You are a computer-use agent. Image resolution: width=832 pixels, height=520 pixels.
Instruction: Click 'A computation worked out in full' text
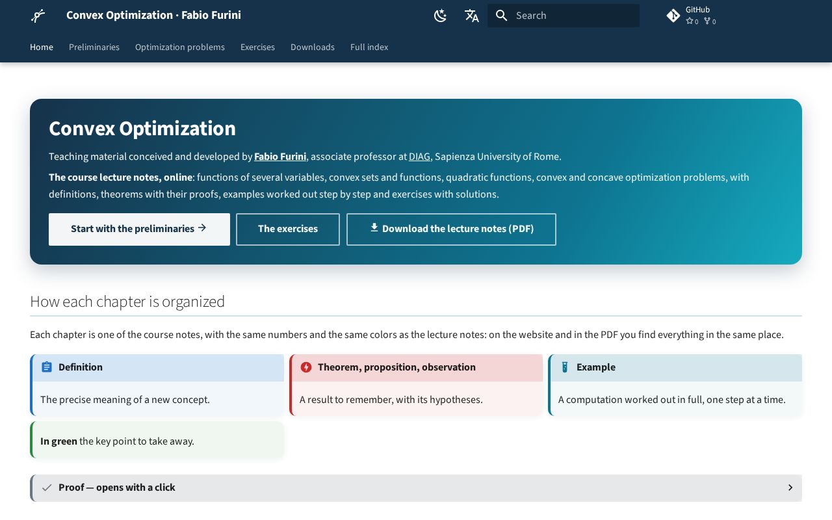click(x=672, y=400)
